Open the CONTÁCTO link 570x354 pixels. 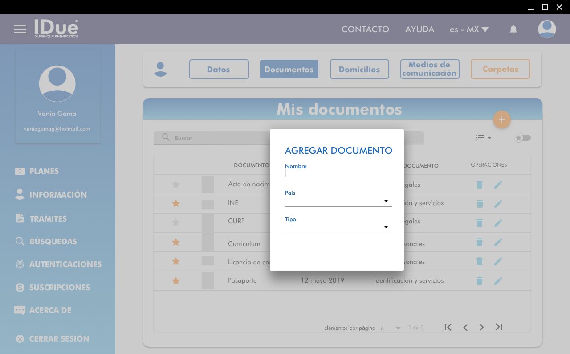pos(365,29)
